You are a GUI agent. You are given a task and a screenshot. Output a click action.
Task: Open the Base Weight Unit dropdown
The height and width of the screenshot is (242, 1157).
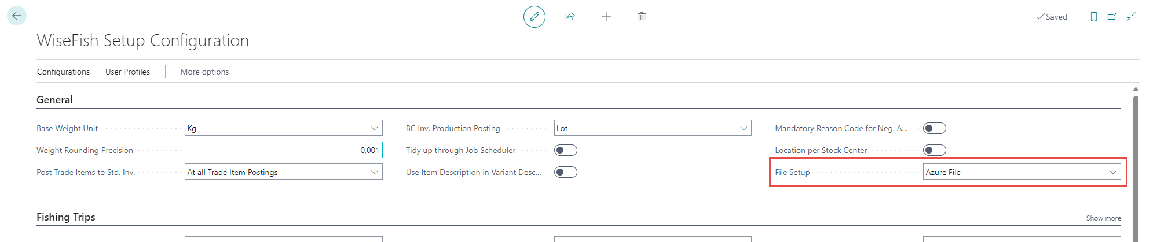(374, 128)
